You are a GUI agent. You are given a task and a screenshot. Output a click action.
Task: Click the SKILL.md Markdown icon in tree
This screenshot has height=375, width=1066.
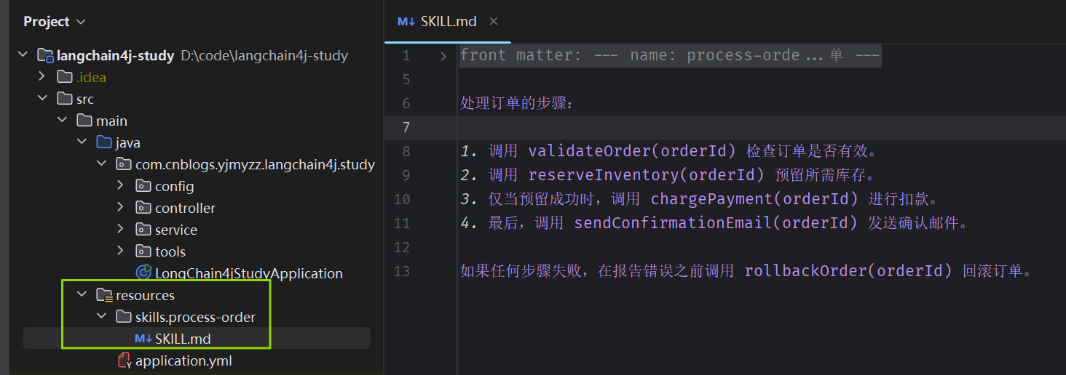click(x=143, y=339)
